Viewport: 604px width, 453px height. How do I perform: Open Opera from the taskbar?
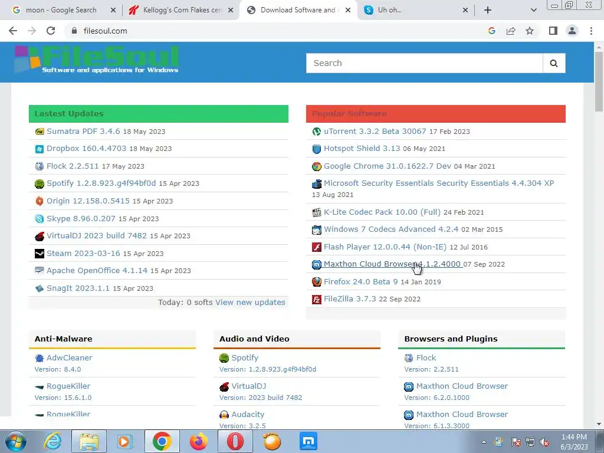(235, 441)
